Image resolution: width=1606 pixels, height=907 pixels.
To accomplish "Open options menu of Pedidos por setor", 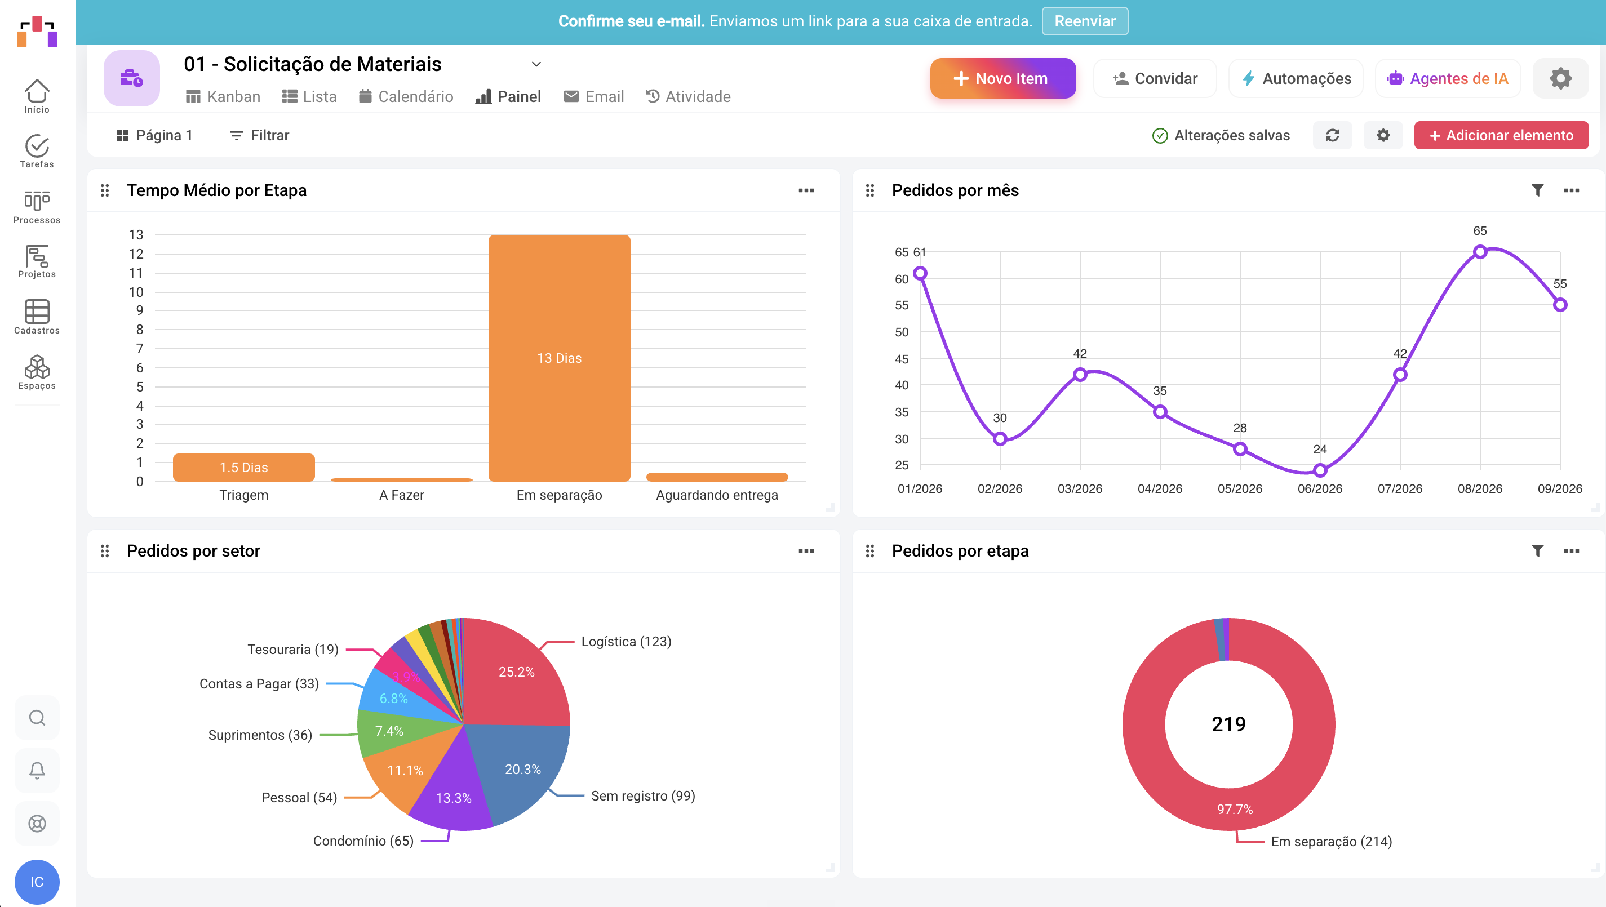I will (x=806, y=551).
